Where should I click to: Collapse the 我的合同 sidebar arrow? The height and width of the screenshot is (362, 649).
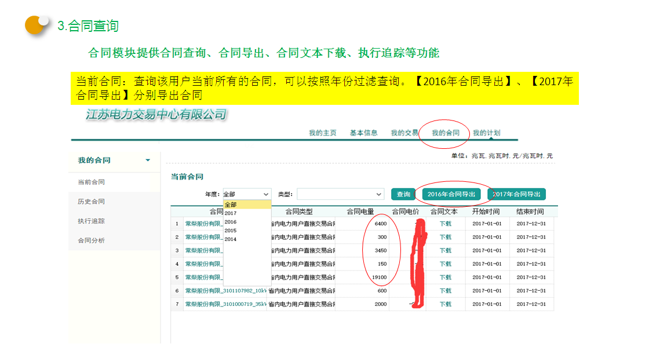point(148,160)
